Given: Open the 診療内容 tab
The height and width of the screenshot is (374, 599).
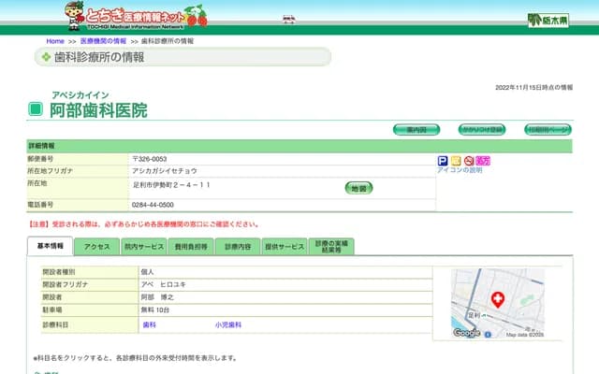Looking at the screenshot, I should [x=238, y=247].
